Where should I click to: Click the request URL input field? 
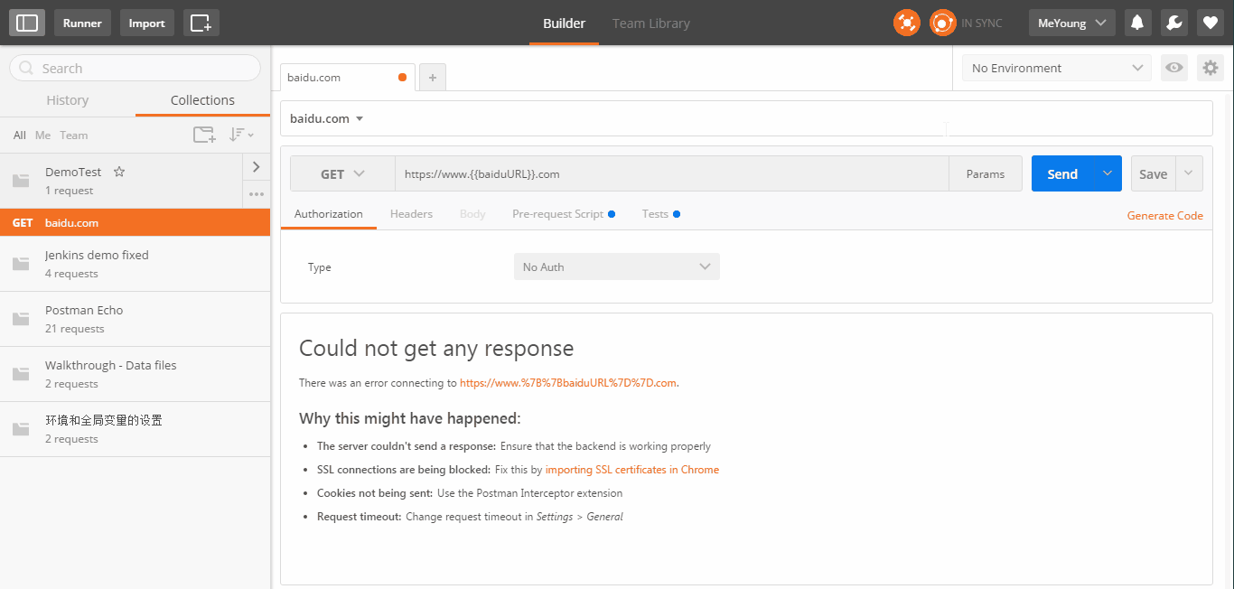[x=670, y=173]
